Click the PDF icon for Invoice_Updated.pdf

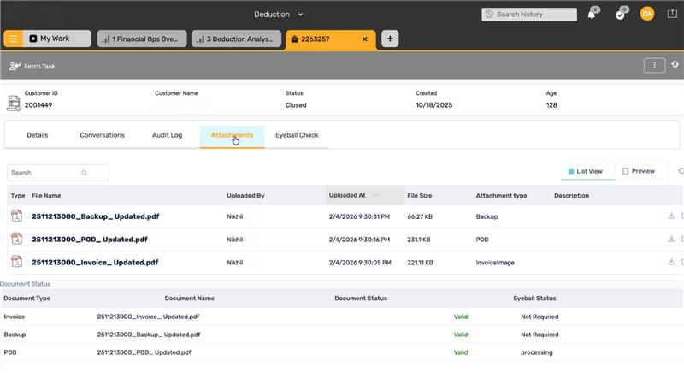click(16, 263)
